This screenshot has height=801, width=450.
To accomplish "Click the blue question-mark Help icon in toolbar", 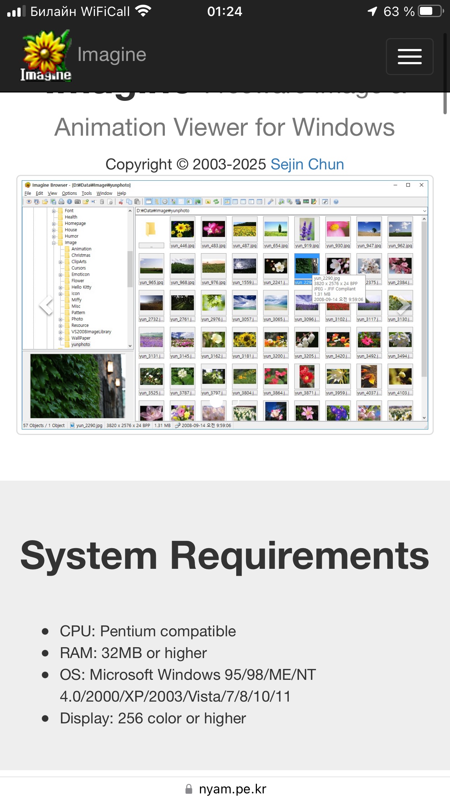I will 336,202.
